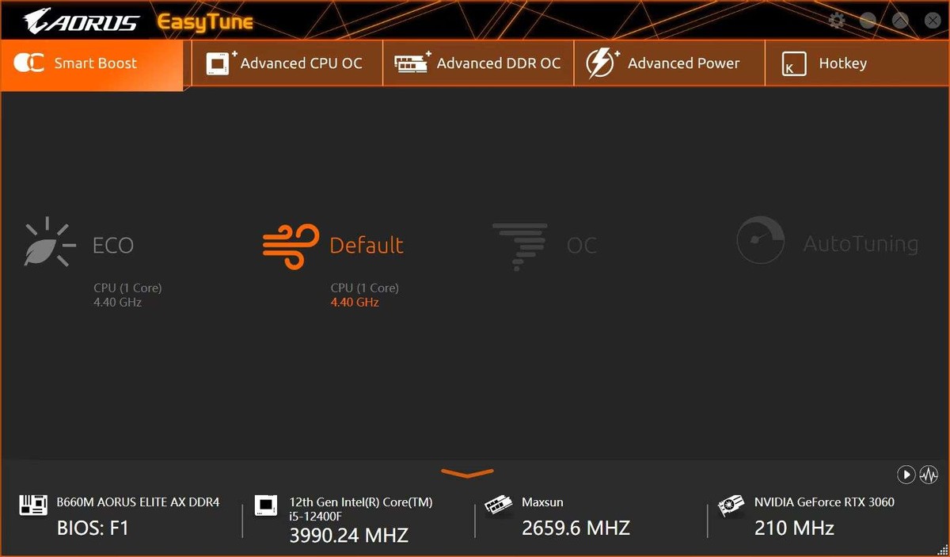Switch to the Advanced CPU OC tab
This screenshot has width=950, height=557.
[x=287, y=63]
